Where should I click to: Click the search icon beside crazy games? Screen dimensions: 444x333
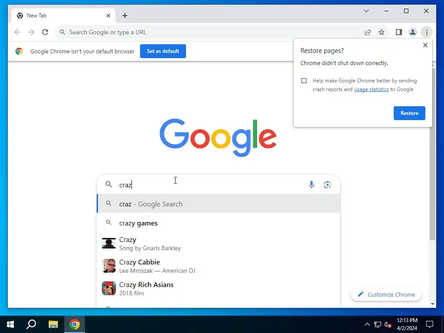tap(108, 222)
